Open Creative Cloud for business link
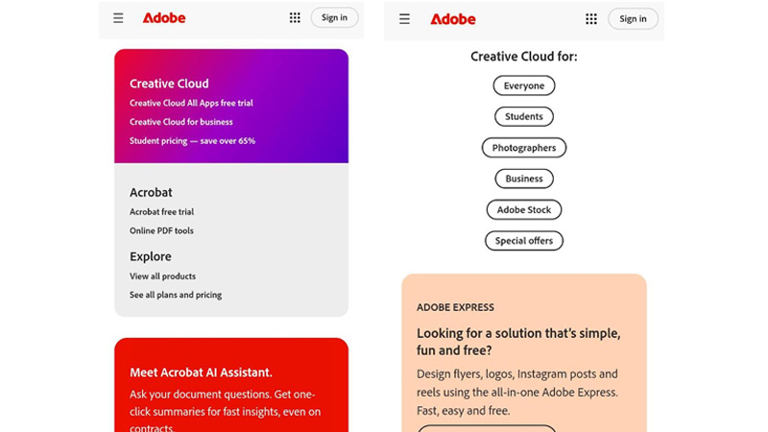 point(180,122)
